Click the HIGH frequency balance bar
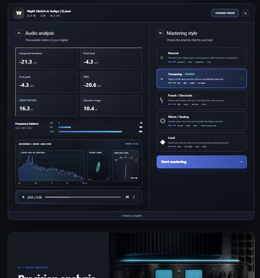The height and width of the screenshot is (278, 260). click(x=90, y=132)
